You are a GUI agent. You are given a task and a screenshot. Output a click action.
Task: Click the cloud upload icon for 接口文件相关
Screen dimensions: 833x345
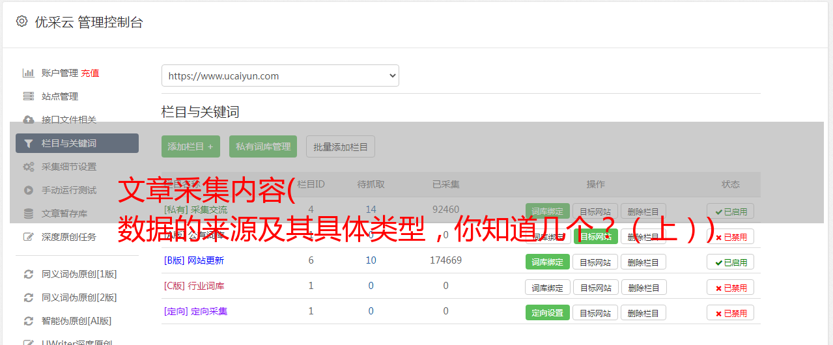[28, 120]
